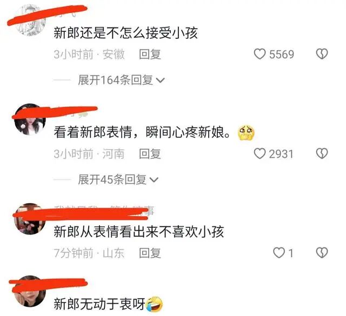346x316 pixels.
Task: Click chevron next to 展开164条回复
Action: point(160,80)
